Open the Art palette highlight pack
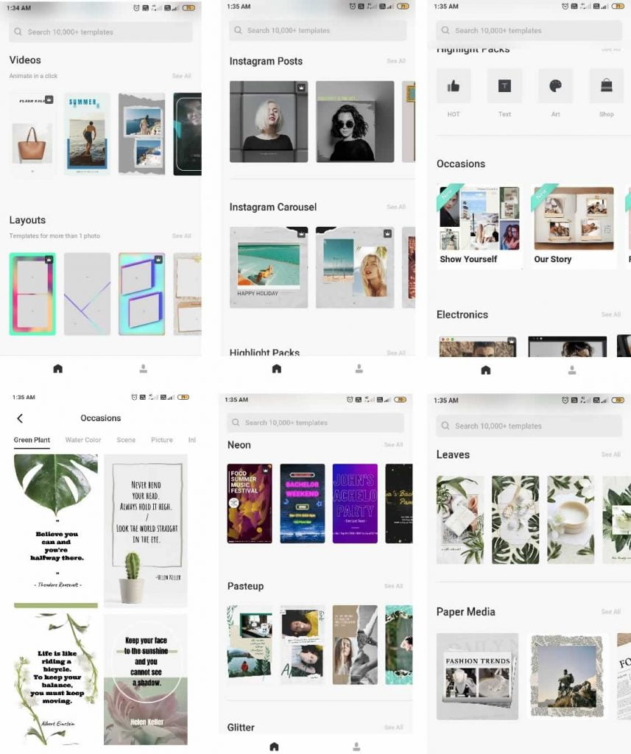This screenshot has height=754, width=631. (555, 86)
